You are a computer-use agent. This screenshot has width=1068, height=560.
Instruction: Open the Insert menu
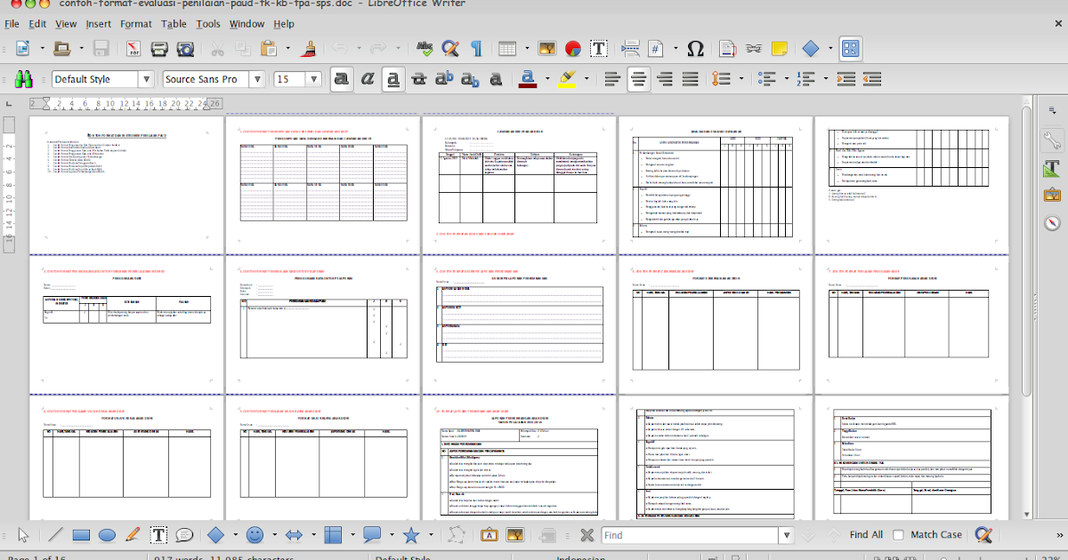[99, 24]
